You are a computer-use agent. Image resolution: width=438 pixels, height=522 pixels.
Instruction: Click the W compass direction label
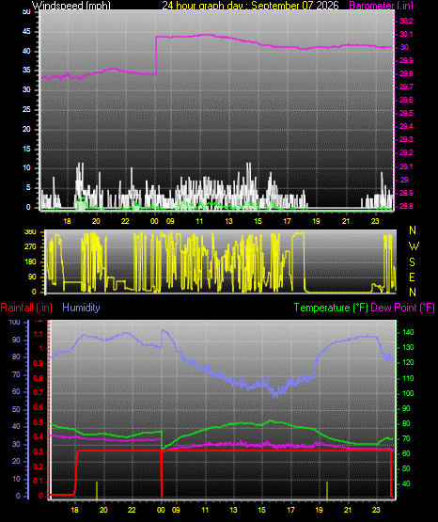coord(414,246)
